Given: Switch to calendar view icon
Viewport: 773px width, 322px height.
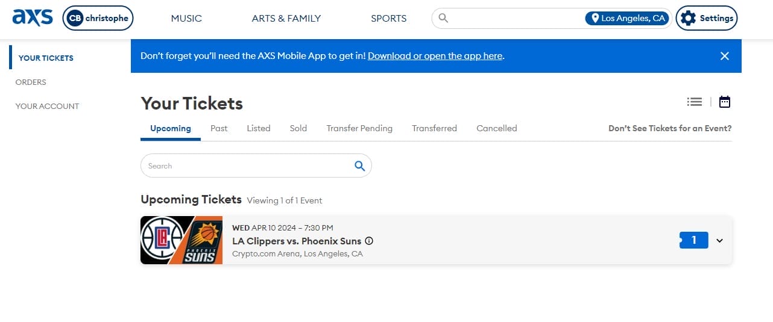Looking at the screenshot, I should [x=725, y=102].
